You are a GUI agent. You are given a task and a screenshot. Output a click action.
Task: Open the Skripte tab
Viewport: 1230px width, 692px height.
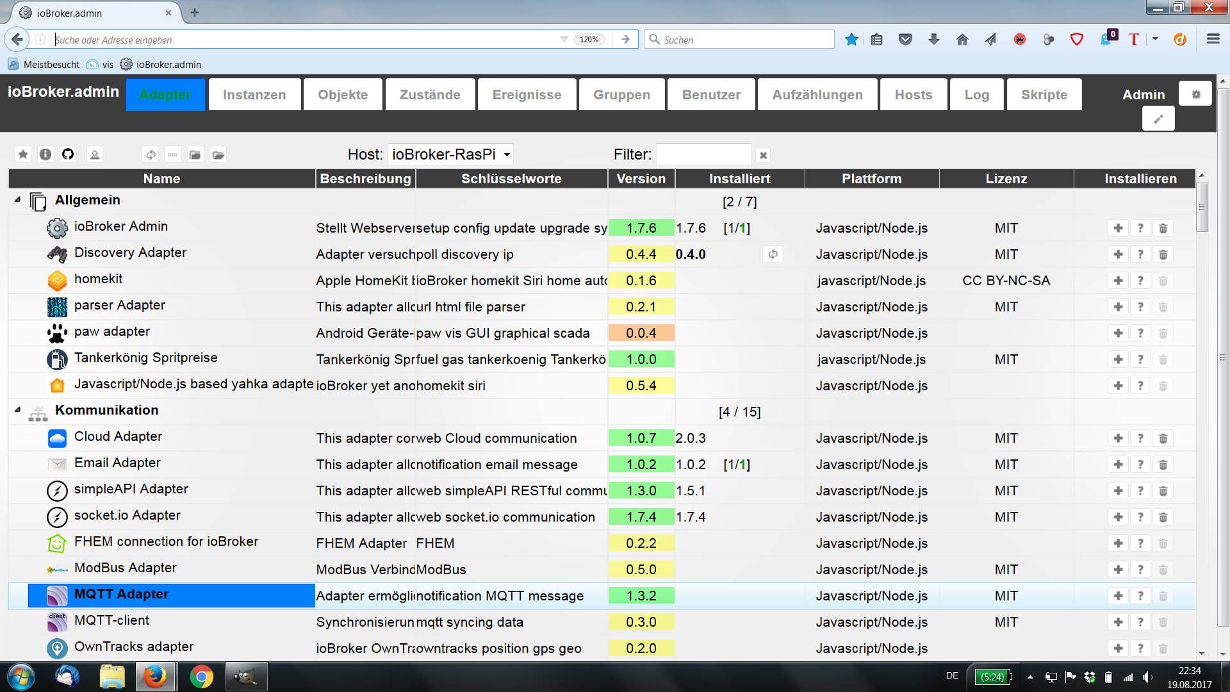1044,95
